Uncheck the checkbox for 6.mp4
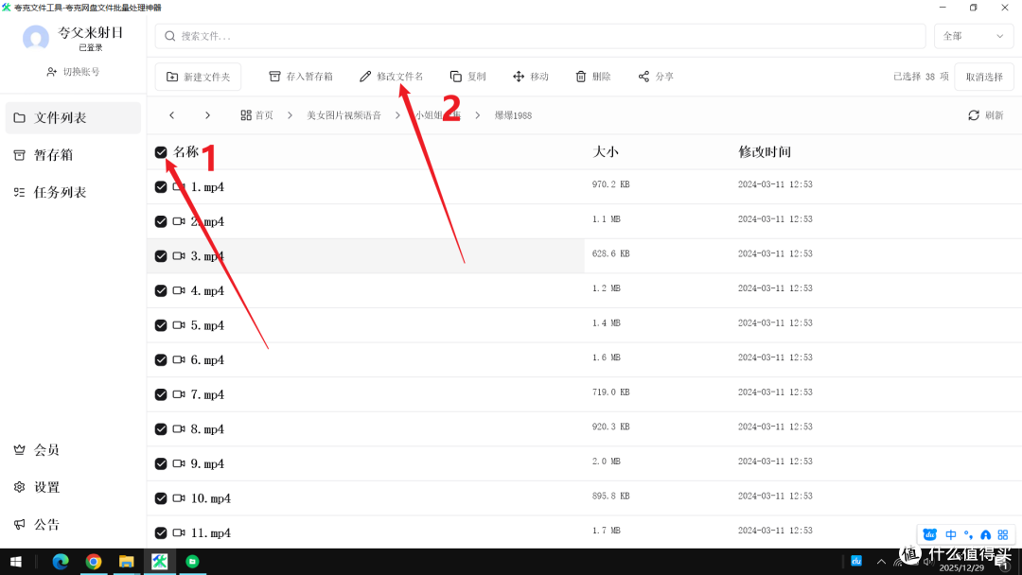 (161, 359)
